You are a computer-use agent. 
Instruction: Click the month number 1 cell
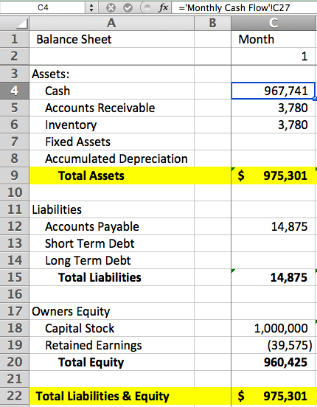[274, 56]
